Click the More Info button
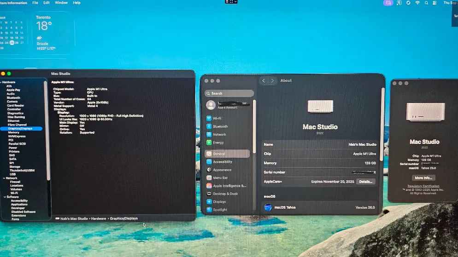 423,178
